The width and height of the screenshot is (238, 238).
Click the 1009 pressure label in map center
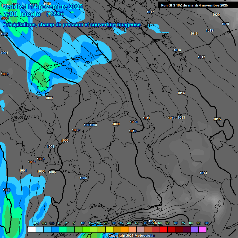[116, 124]
